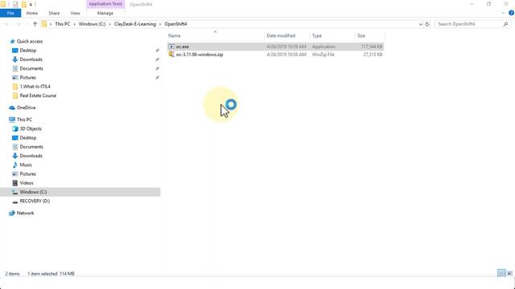Sort files by Date modified column

[281, 35]
